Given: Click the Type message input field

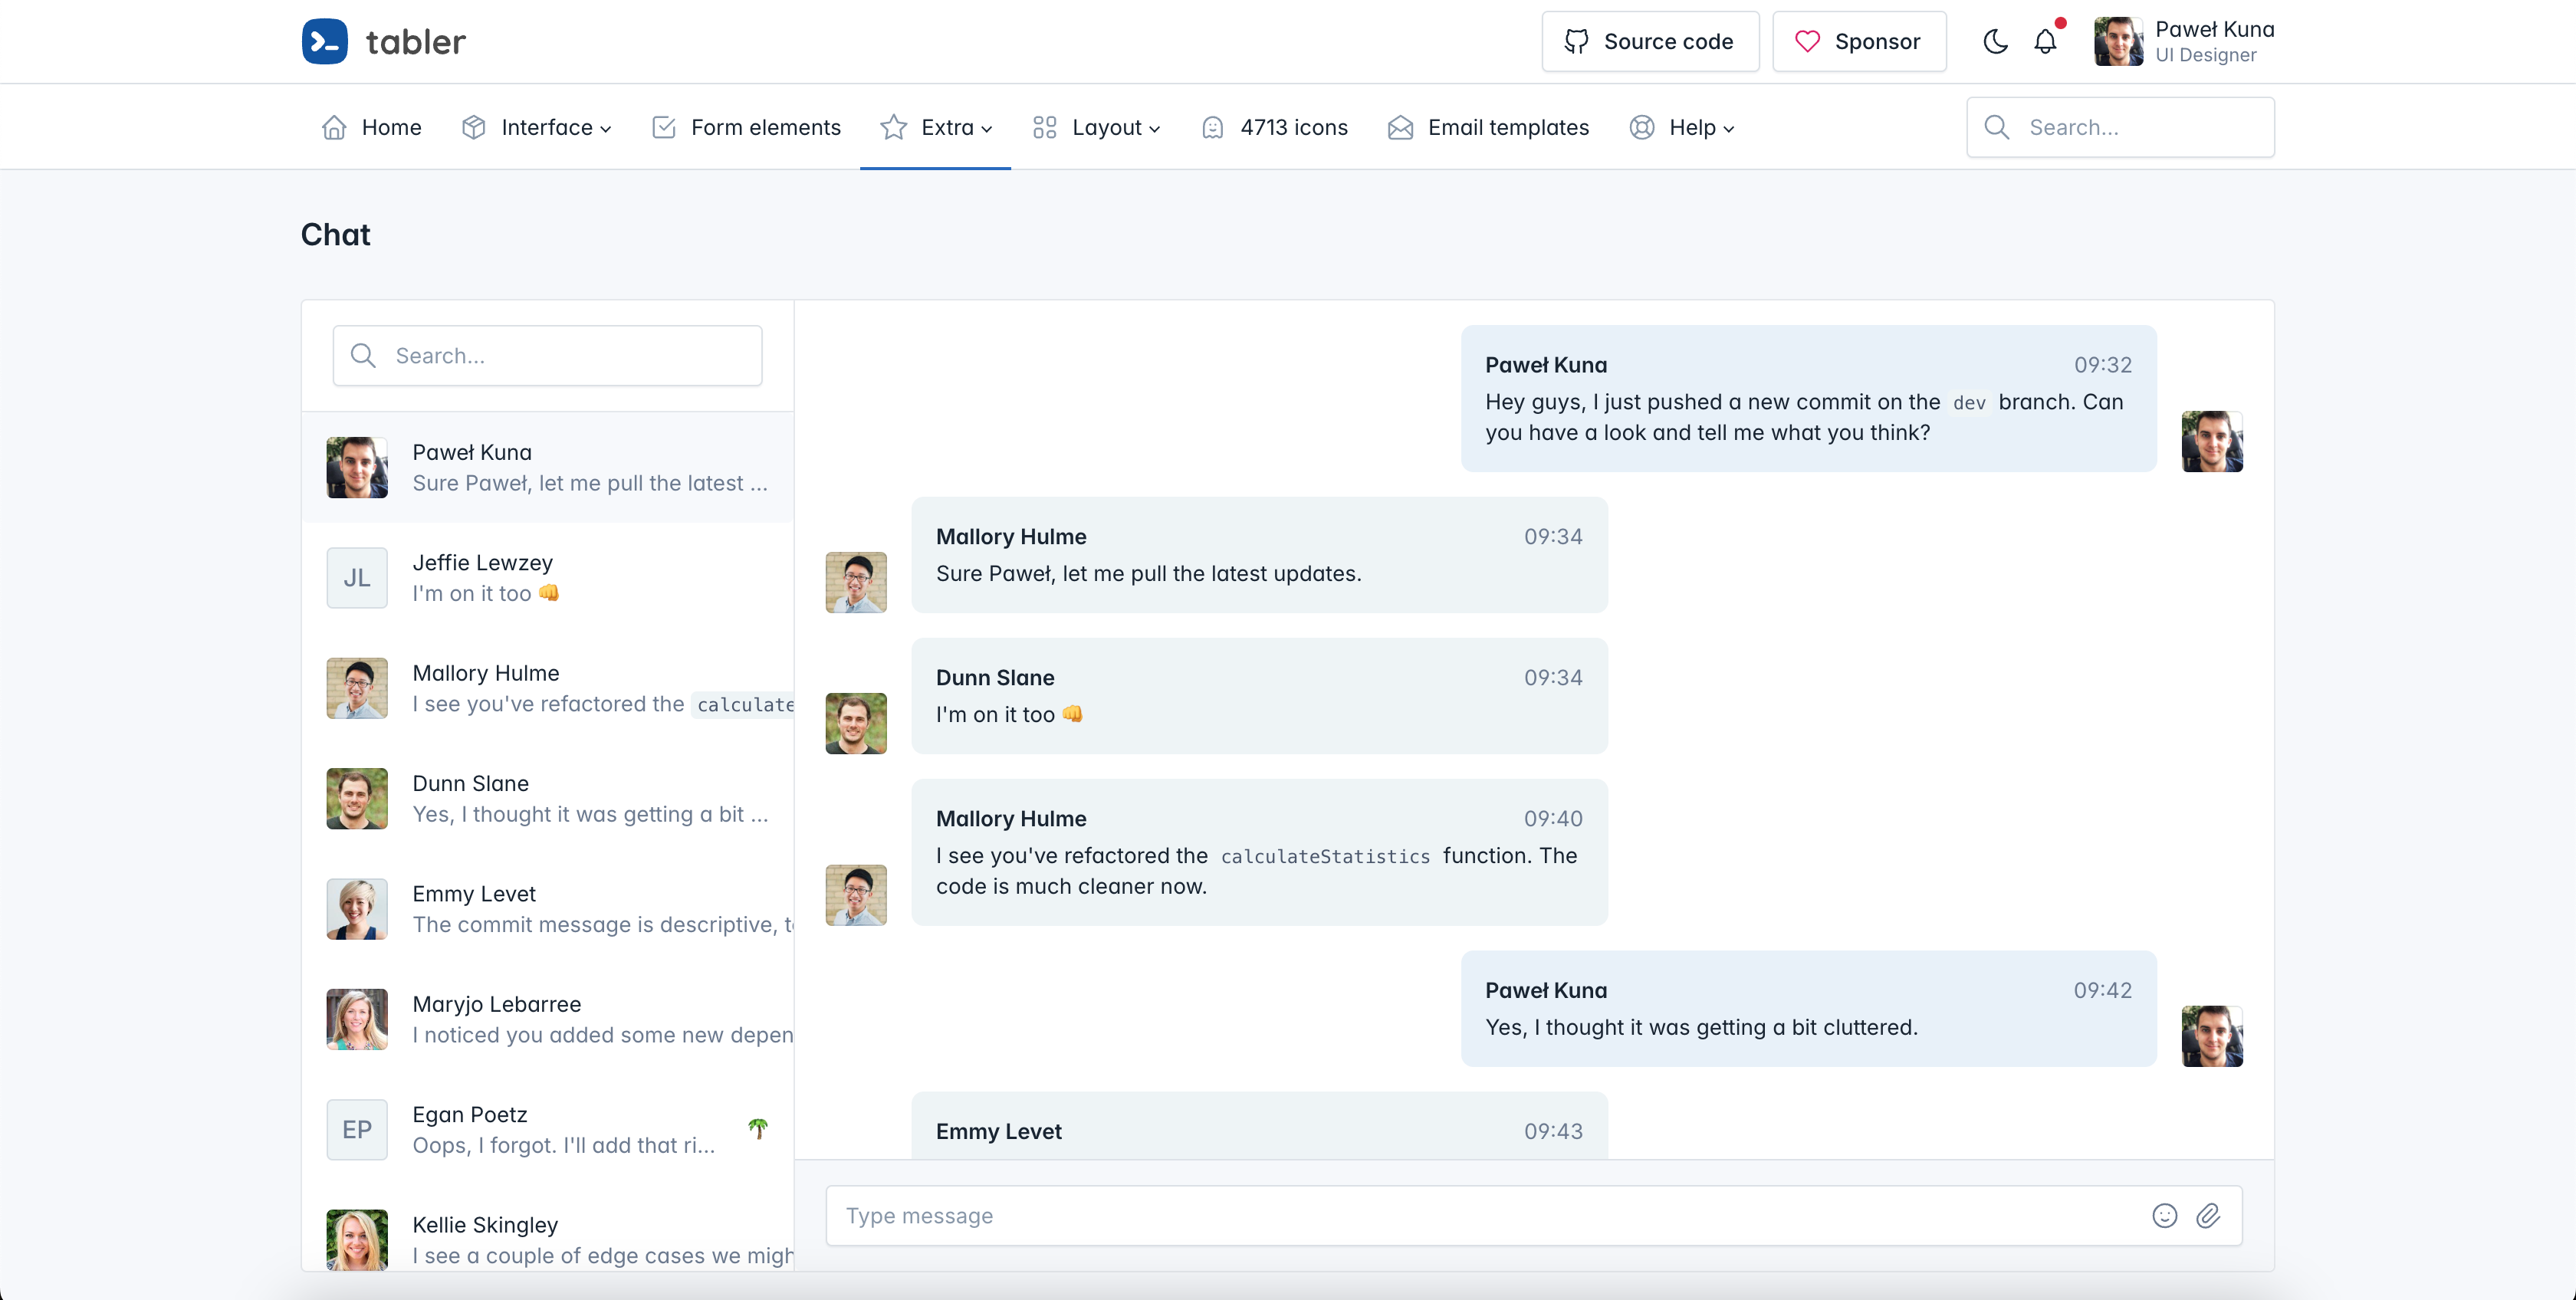Looking at the screenshot, I should (x=1480, y=1215).
